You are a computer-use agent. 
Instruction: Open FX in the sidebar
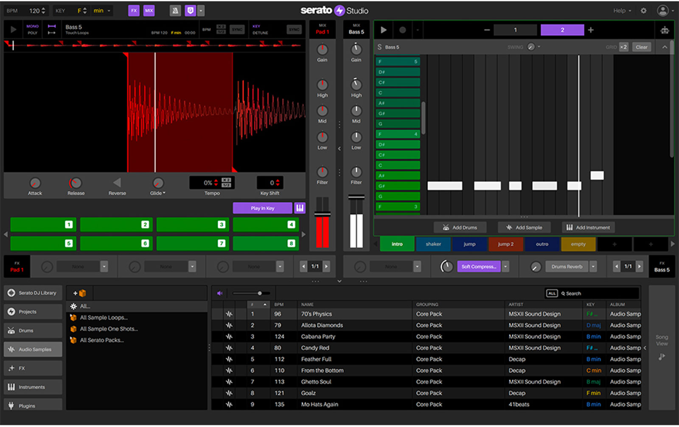[33, 368]
